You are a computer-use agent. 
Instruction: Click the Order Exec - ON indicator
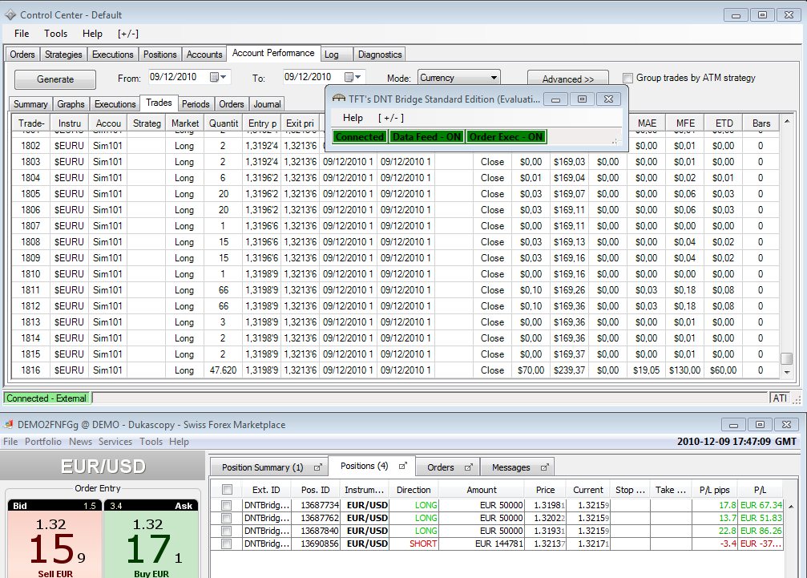click(506, 137)
